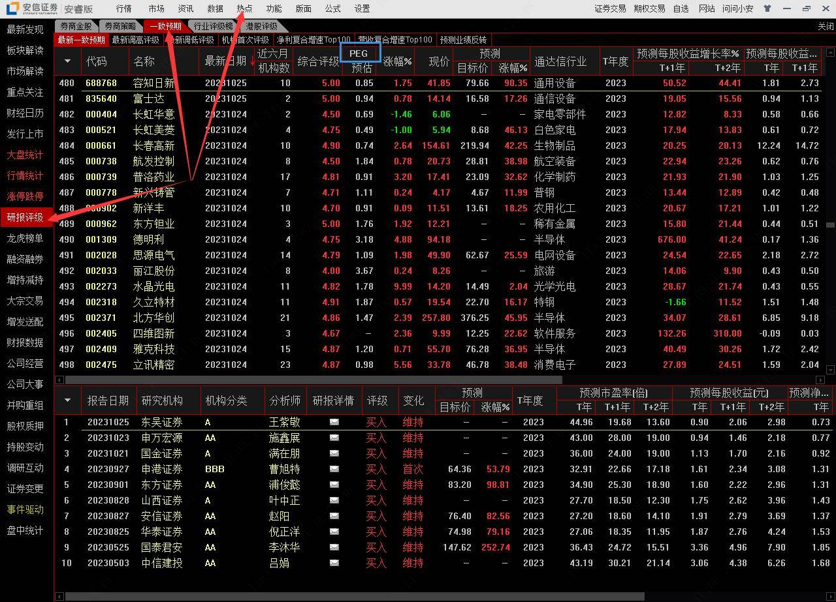The image size is (836, 602).
Task: Open 山西证券 report mail icon
Action: 334,500
